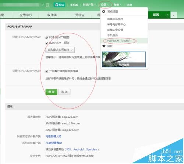
Task: Open the Android setup help link
Action: tap(78, 149)
